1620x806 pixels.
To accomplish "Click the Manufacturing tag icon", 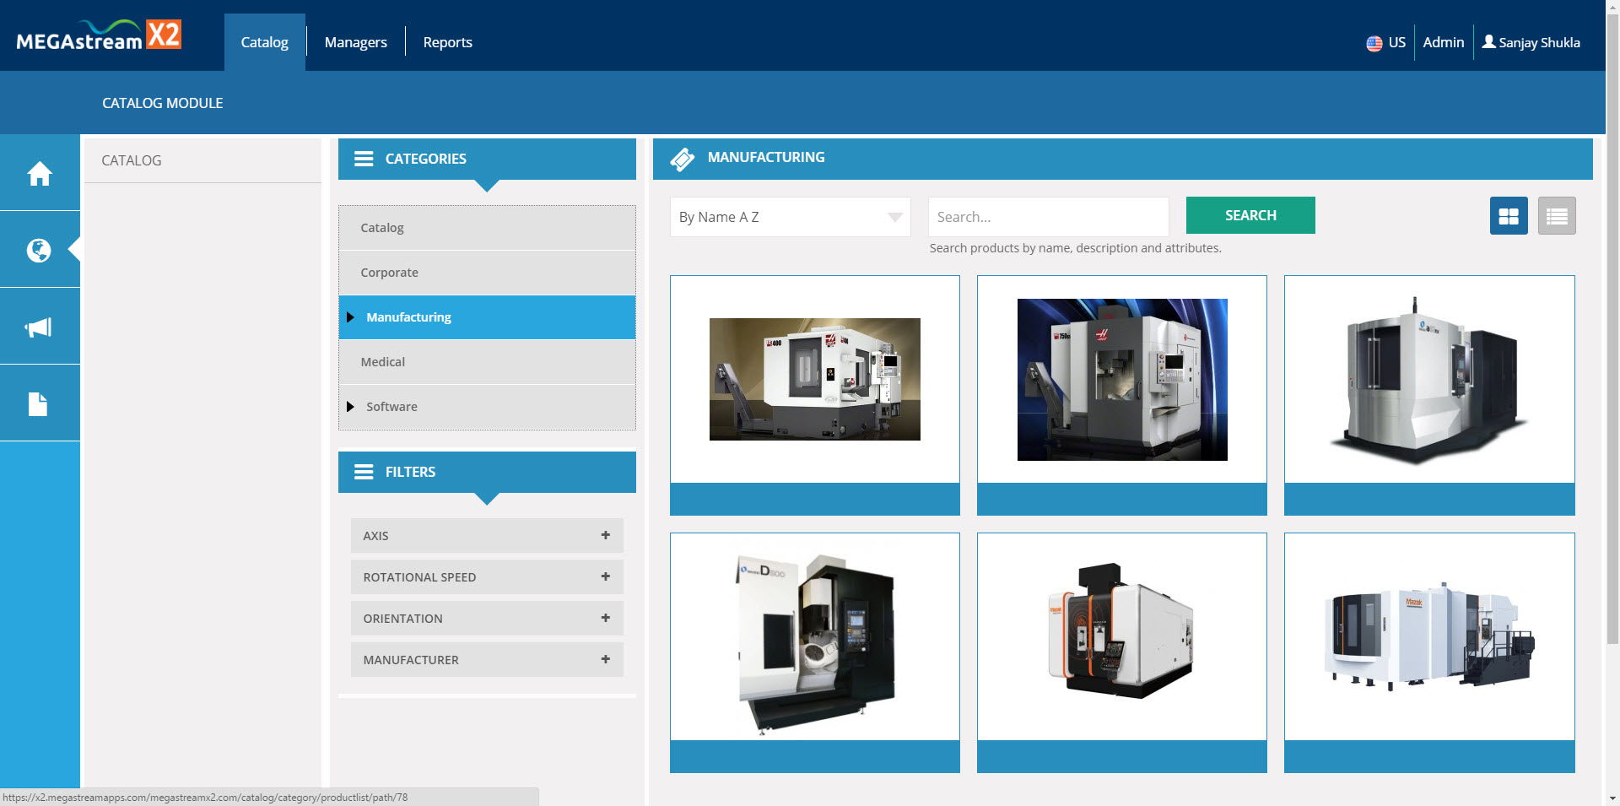I will click(682, 159).
